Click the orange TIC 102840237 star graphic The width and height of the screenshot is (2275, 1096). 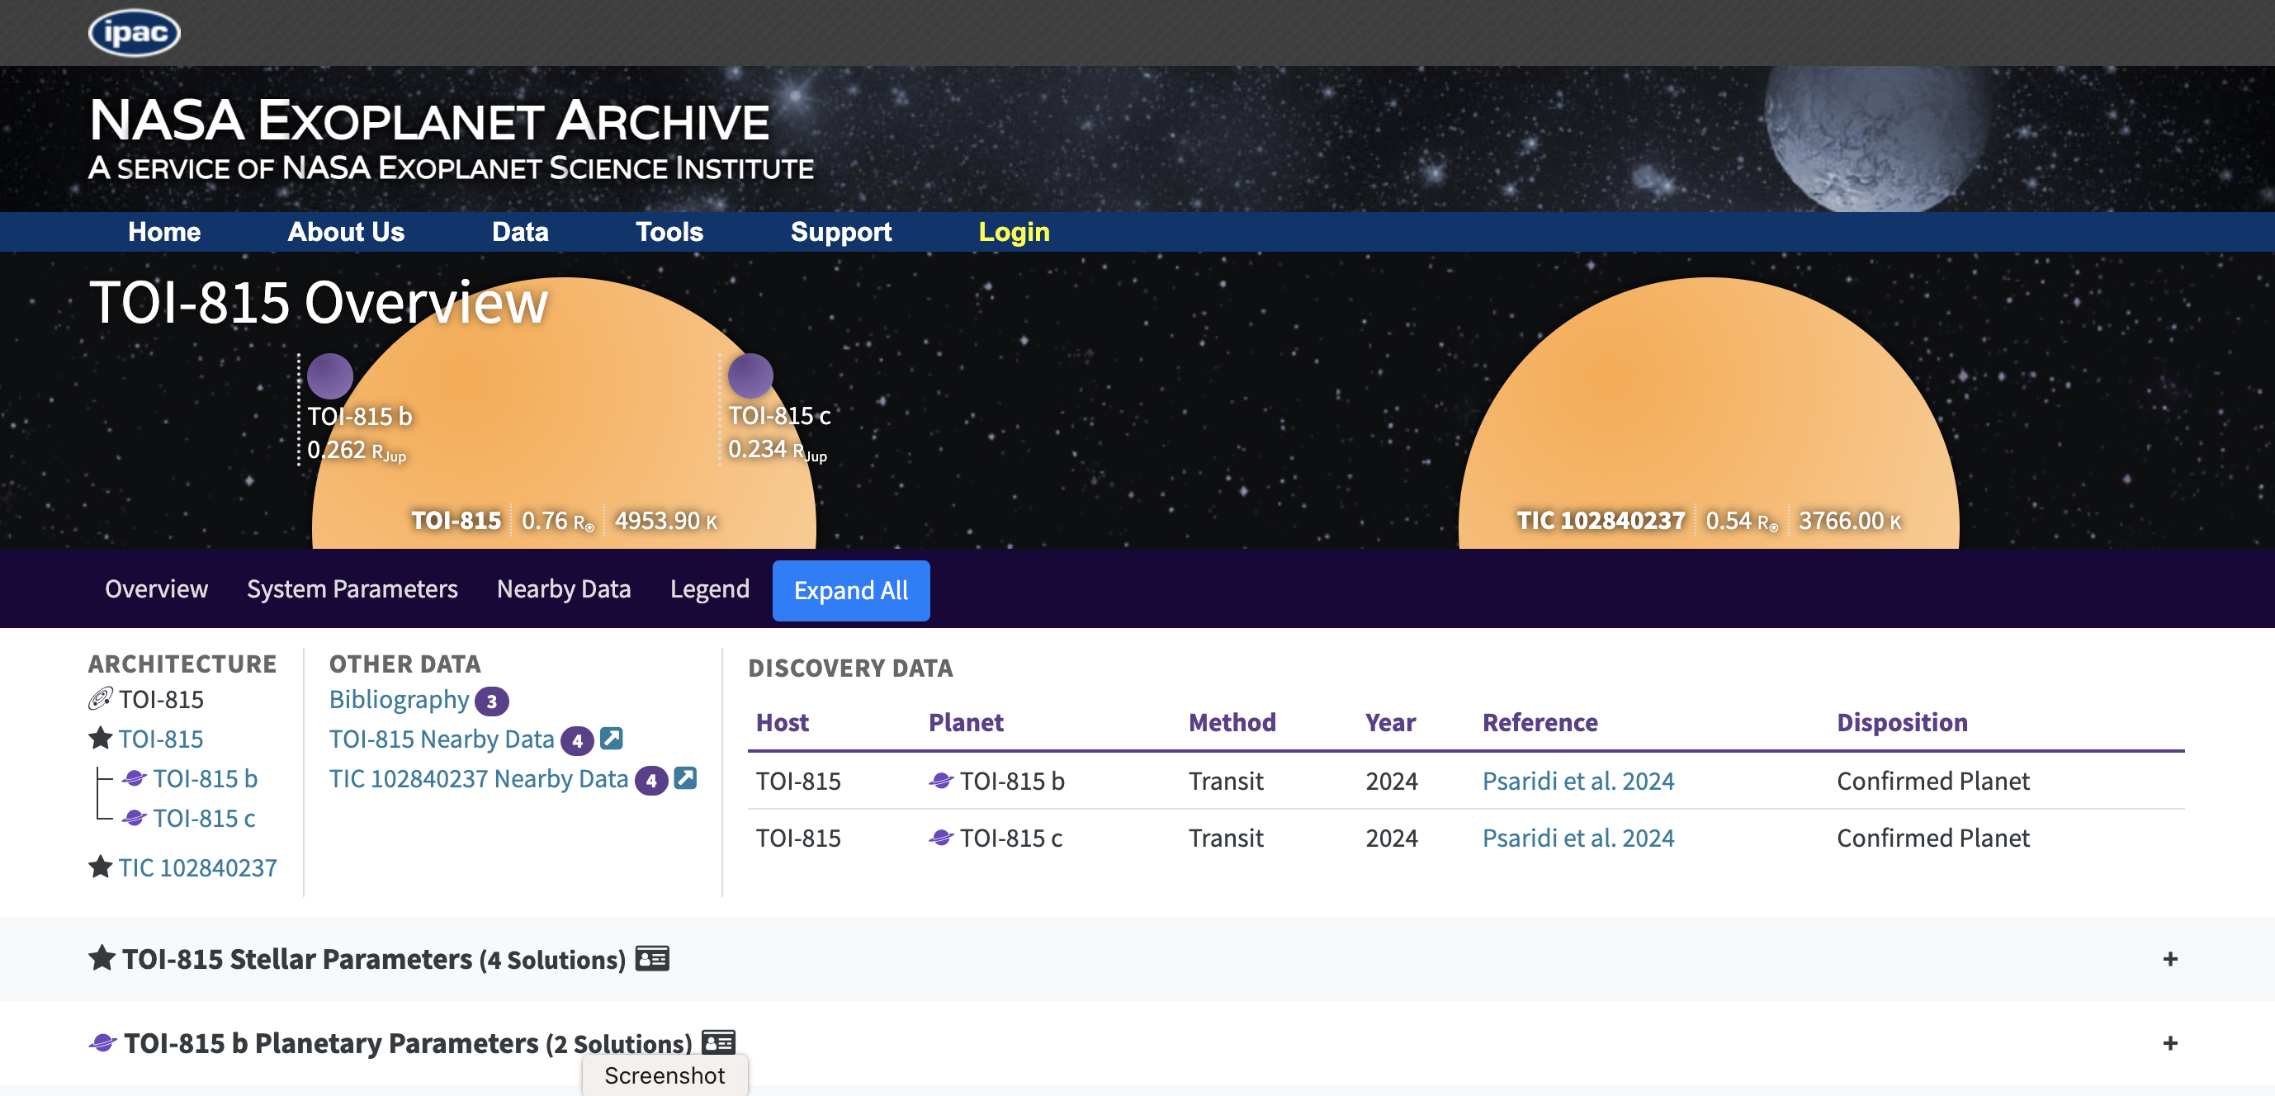click(1707, 406)
